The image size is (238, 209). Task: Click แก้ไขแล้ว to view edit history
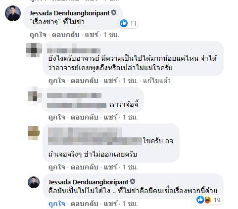[157, 81]
